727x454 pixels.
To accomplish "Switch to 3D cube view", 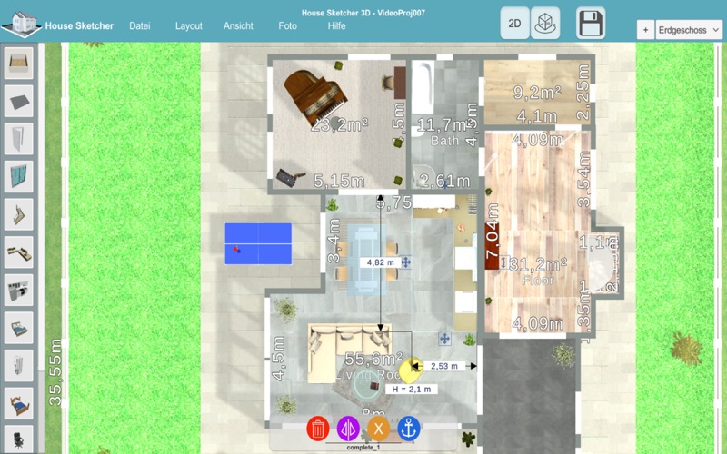I will (x=544, y=24).
